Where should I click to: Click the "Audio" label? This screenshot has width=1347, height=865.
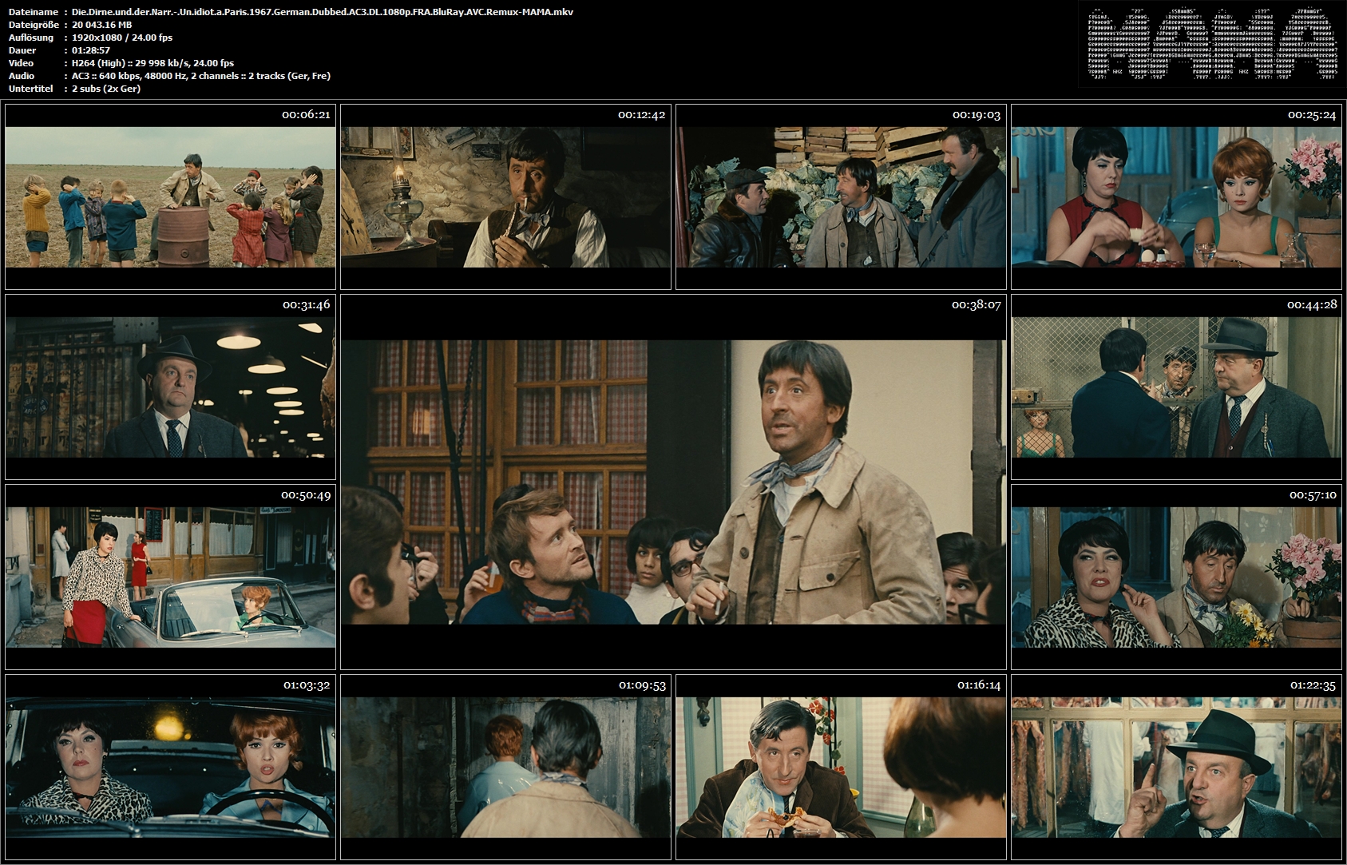(22, 76)
